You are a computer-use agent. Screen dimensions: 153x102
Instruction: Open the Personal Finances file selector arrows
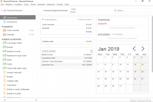[x=2, y=10]
